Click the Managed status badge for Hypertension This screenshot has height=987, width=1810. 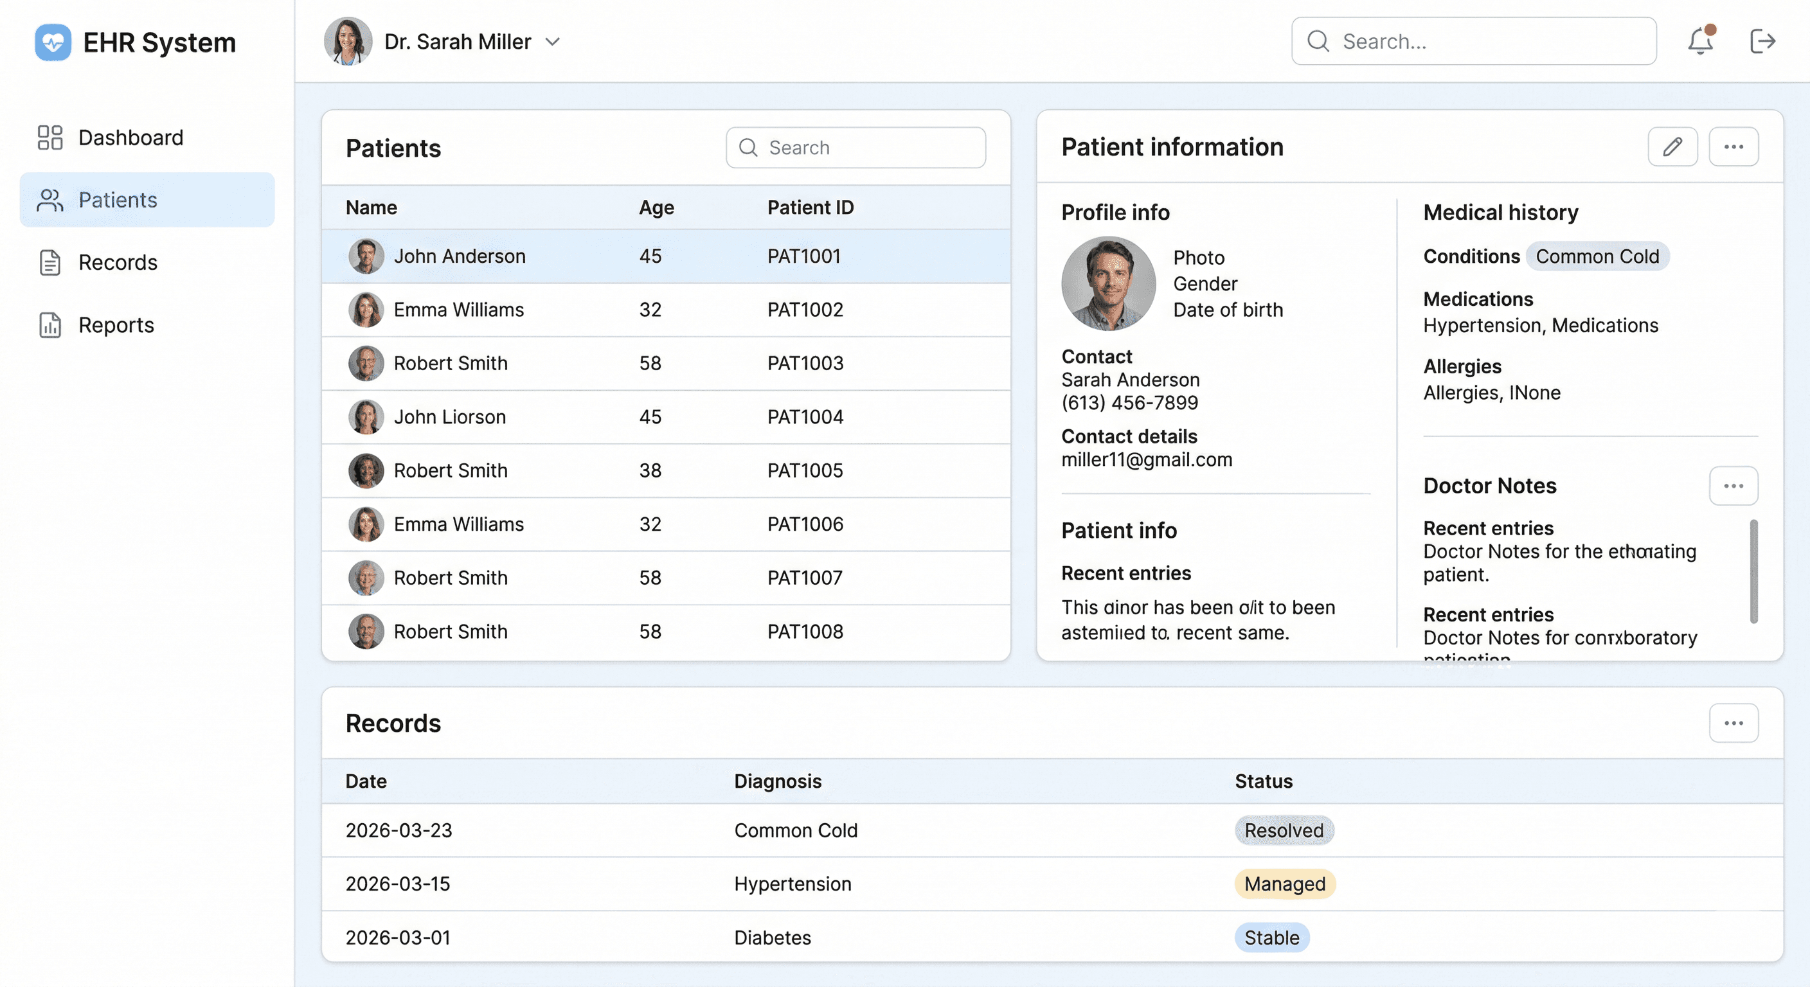coord(1284,884)
